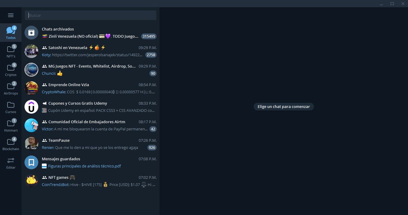The height and width of the screenshot is (215, 408).
Task: Click the group icon beside NFT games
Action: [45, 177]
